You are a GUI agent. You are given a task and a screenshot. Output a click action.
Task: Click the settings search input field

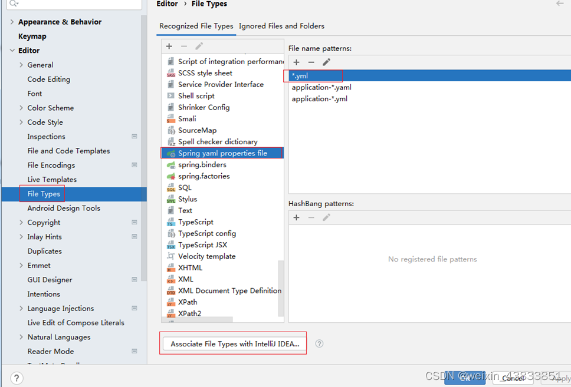(x=74, y=4)
